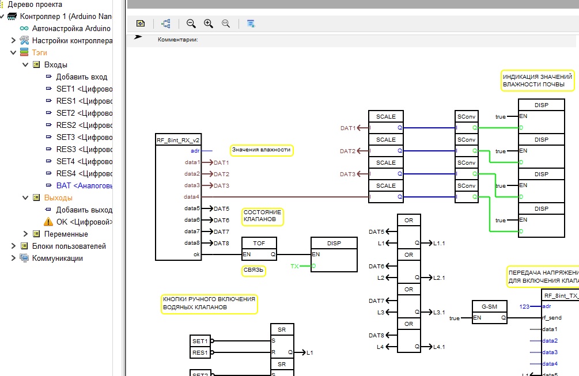Click the insert block icon in toolbar

coord(141,24)
